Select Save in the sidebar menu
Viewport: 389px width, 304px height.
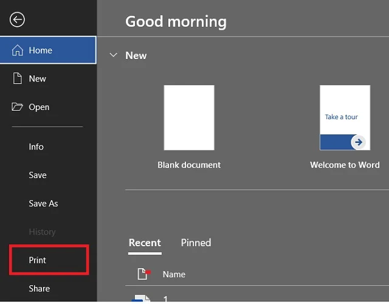pyautogui.click(x=38, y=175)
